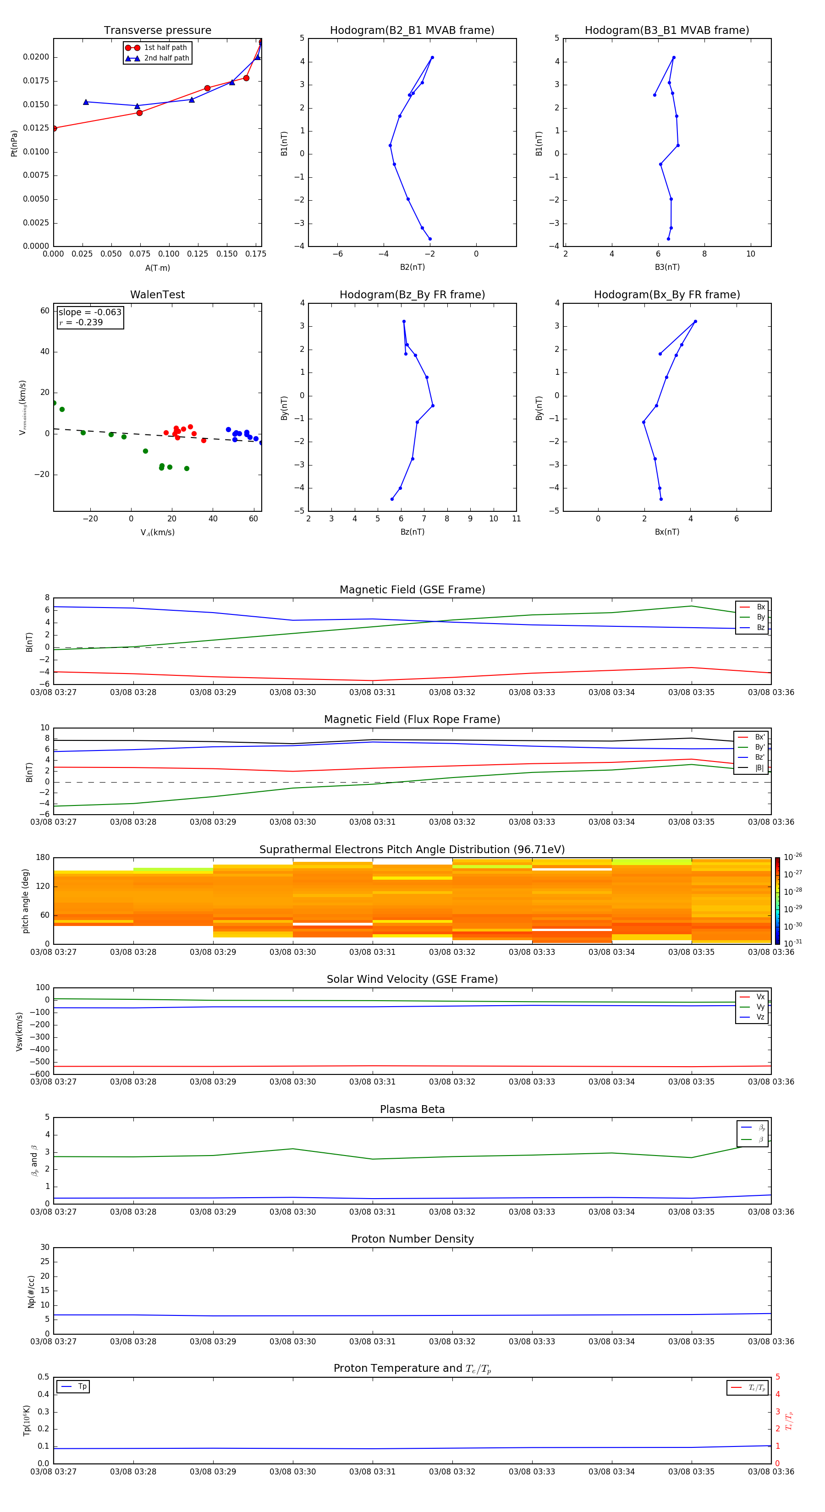
Task: Click the 'Vx' legend entry in velocity plot
Action: click(752, 997)
